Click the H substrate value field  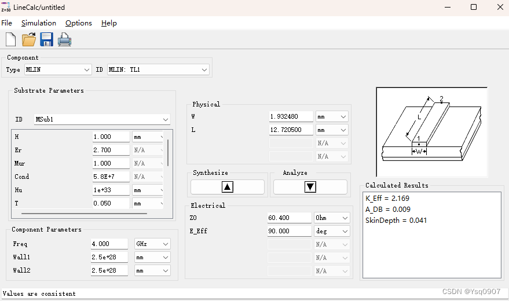tap(111, 137)
